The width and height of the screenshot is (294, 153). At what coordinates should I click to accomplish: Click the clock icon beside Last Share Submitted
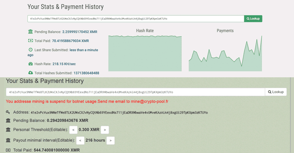coord(30,50)
